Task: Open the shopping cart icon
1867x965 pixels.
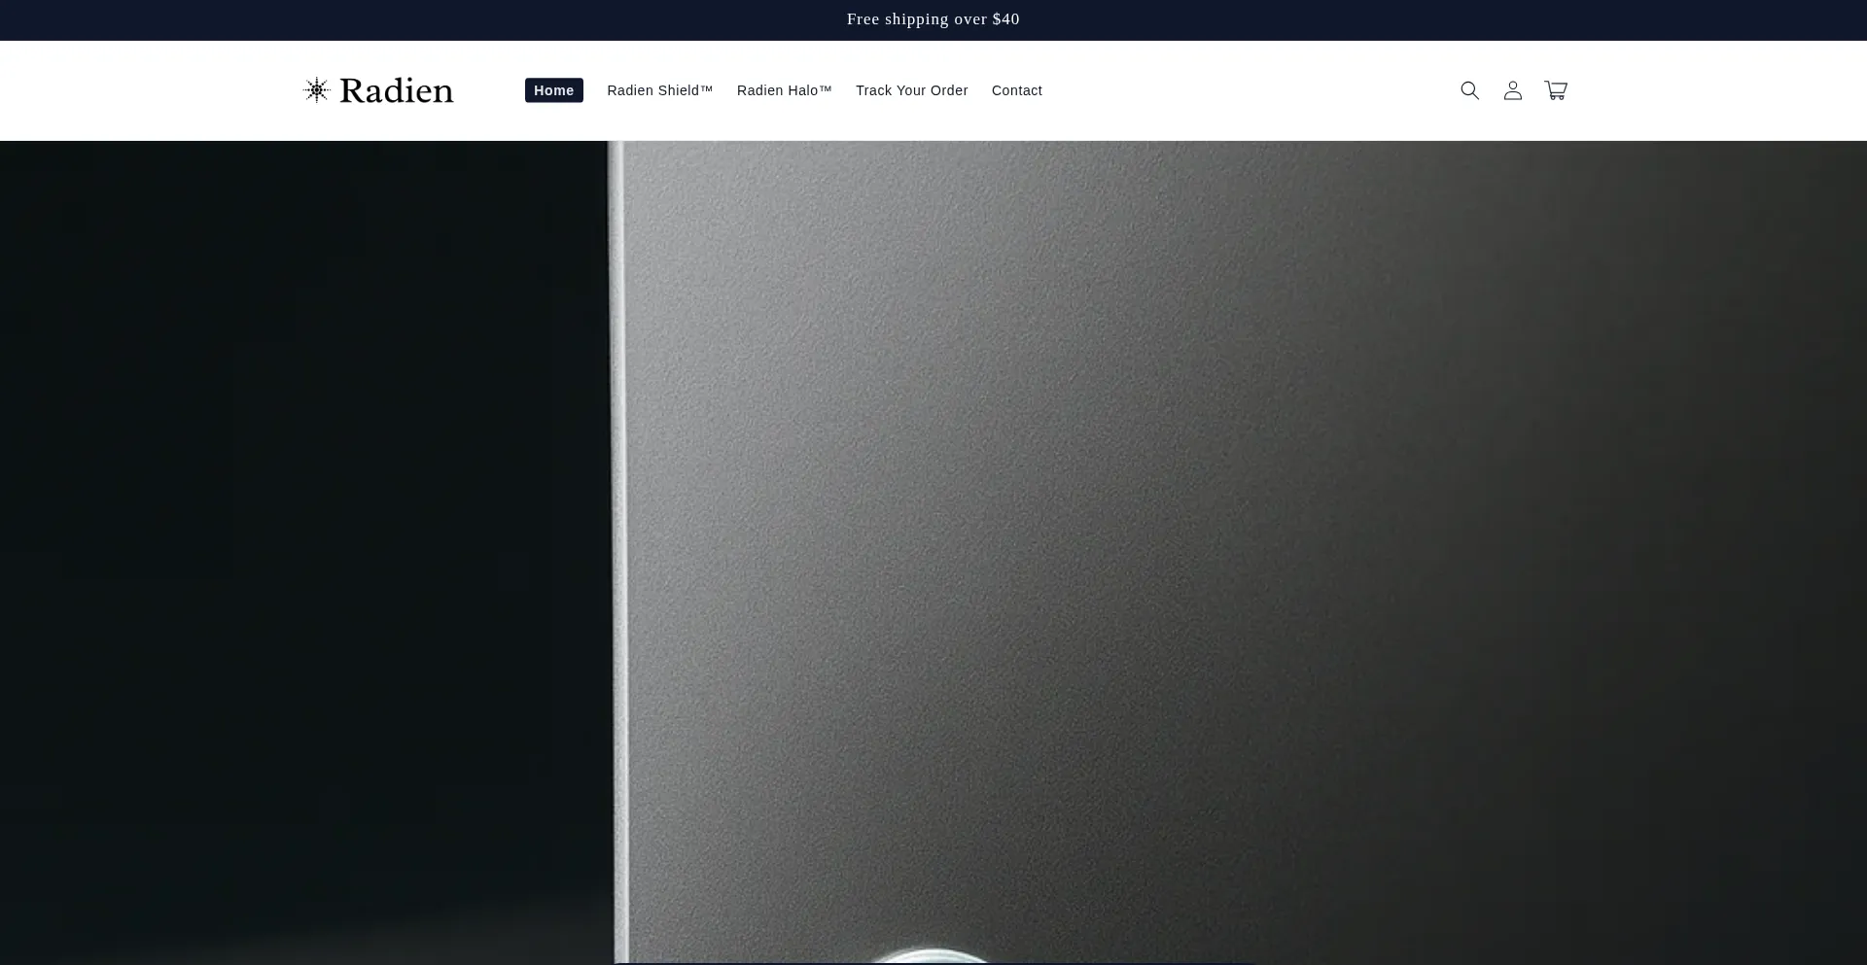Action: click(x=1555, y=90)
